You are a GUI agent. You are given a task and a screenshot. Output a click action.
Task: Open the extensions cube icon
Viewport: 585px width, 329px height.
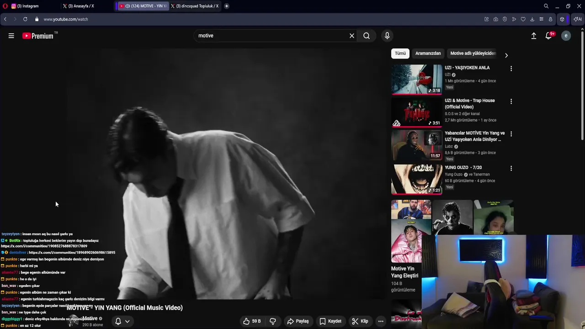click(562, 19)
